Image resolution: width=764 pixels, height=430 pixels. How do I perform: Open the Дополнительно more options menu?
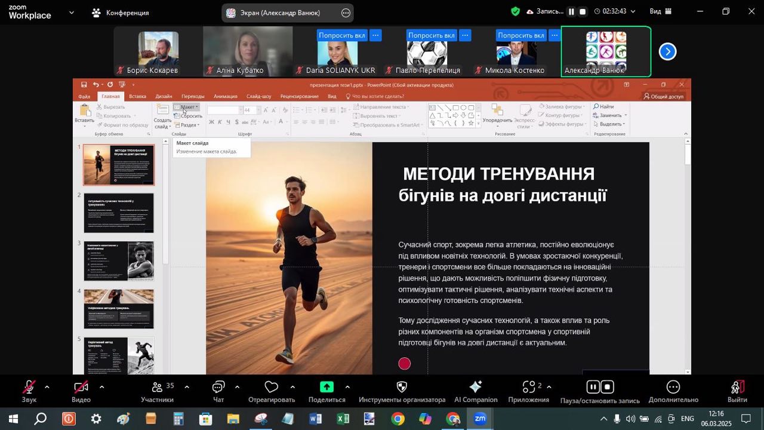(673, 387)
